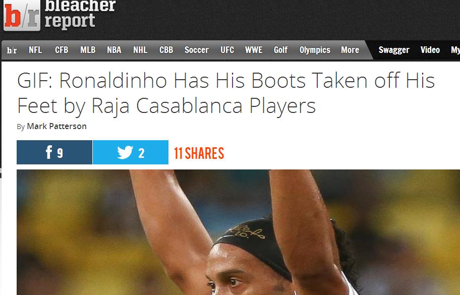Share article via Facebook button
The width and height of the screenshot is (460, 295).
(54, 152)
